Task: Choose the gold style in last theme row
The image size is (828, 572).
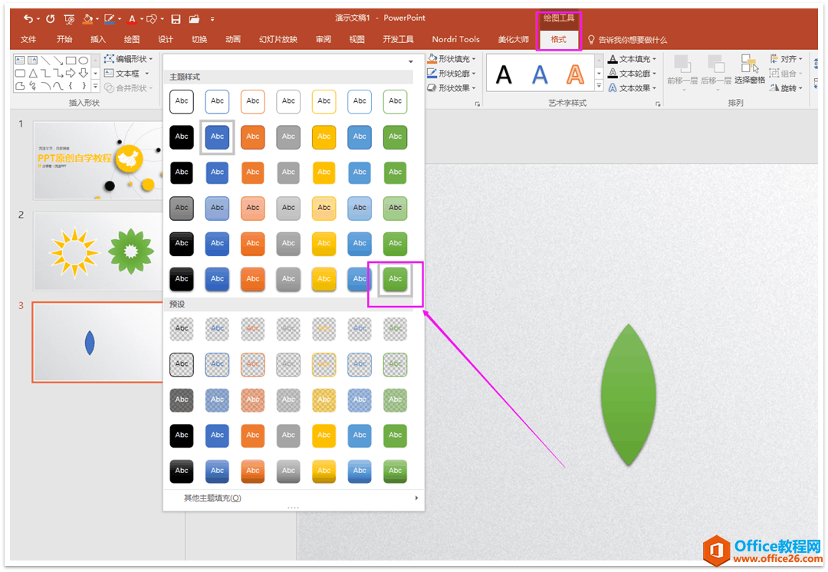Action: (x=324, y=279)
